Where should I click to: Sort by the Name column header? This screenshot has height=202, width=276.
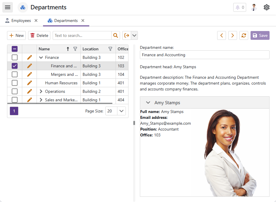point(44,49)
